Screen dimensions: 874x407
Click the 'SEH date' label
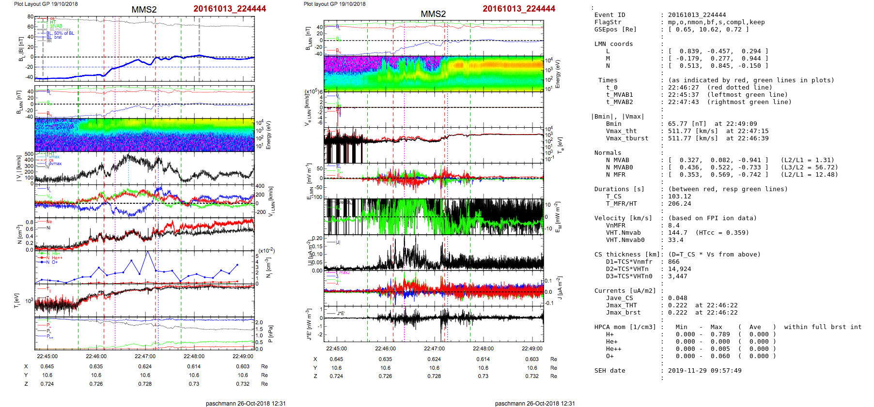coord(609,371)
